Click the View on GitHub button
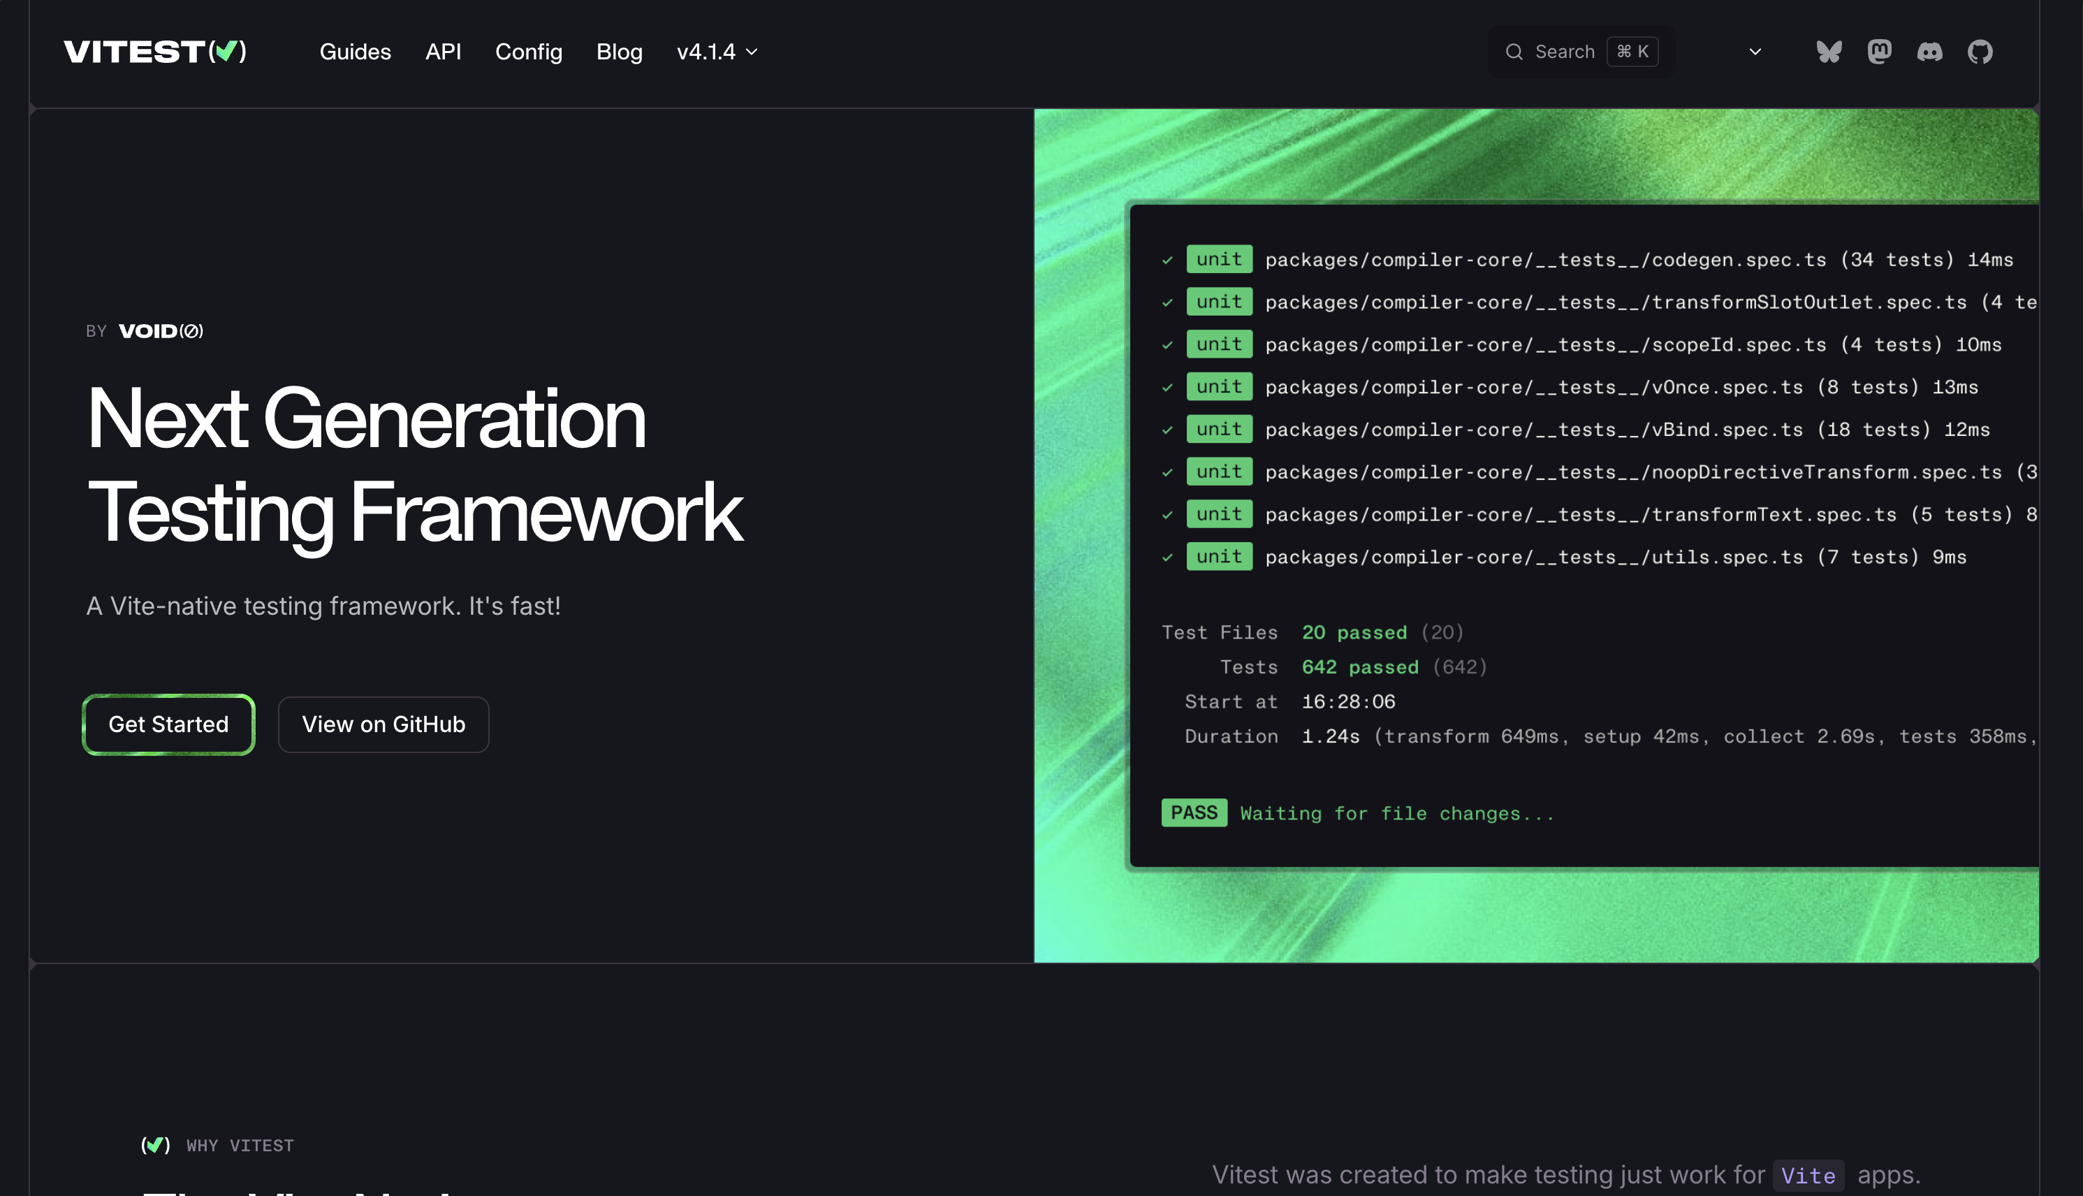The height and width of the screenshot is (1196, 2083). pyautogui.click(x=383, y=724)
